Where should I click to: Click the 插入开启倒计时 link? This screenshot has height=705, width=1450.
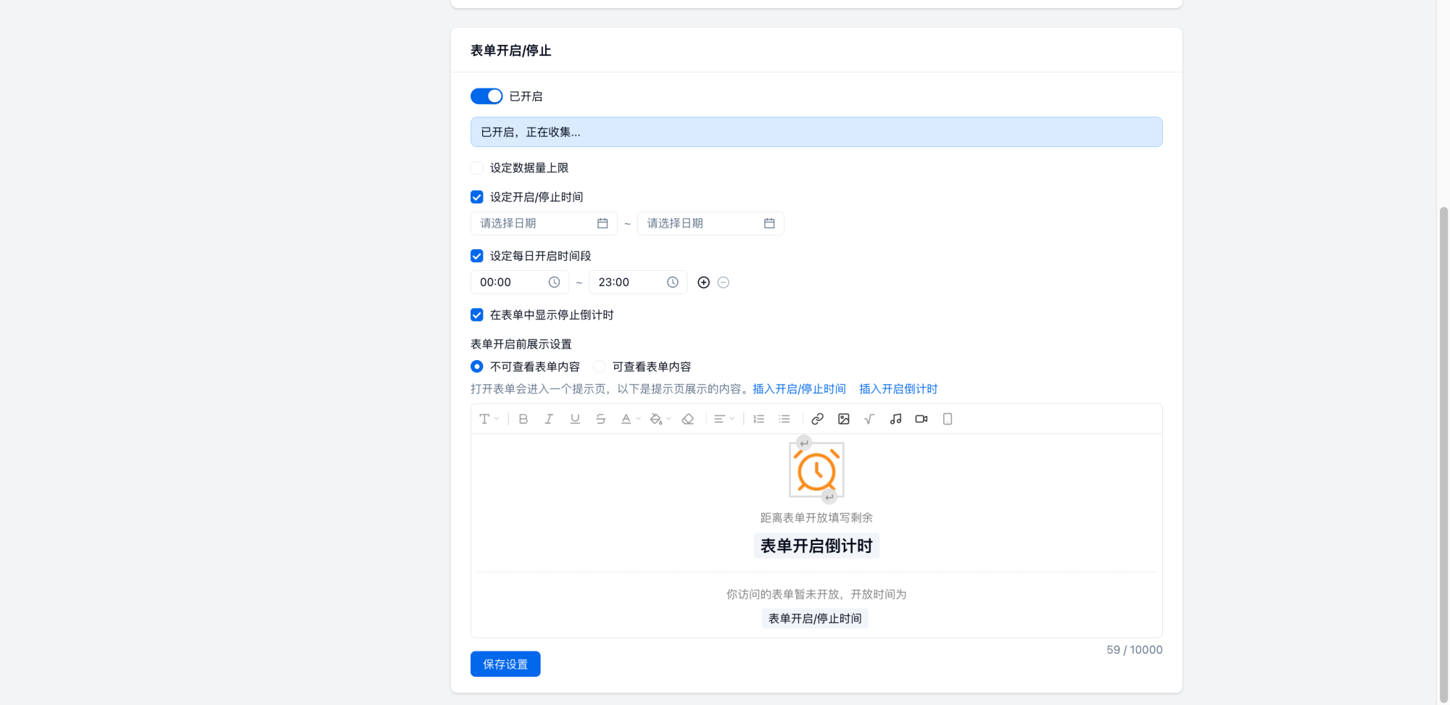898,389
